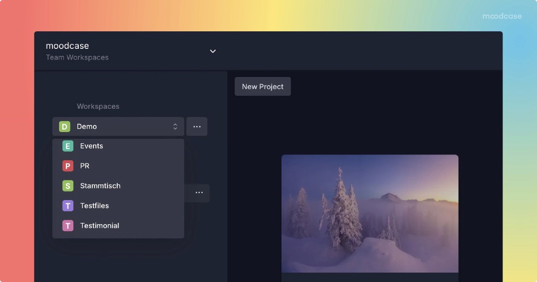Expand the moodcase Team Workspaces chevron
The width and height of the screenshot is (537, 282).
tap(213, 51)
